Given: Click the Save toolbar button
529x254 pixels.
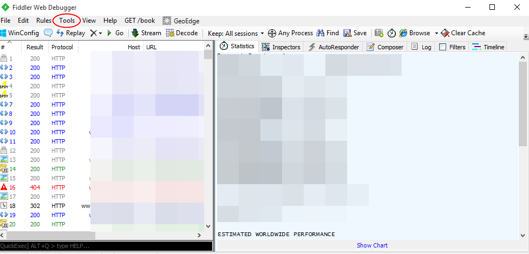Looking at the screenshot, I should [355, 33].
